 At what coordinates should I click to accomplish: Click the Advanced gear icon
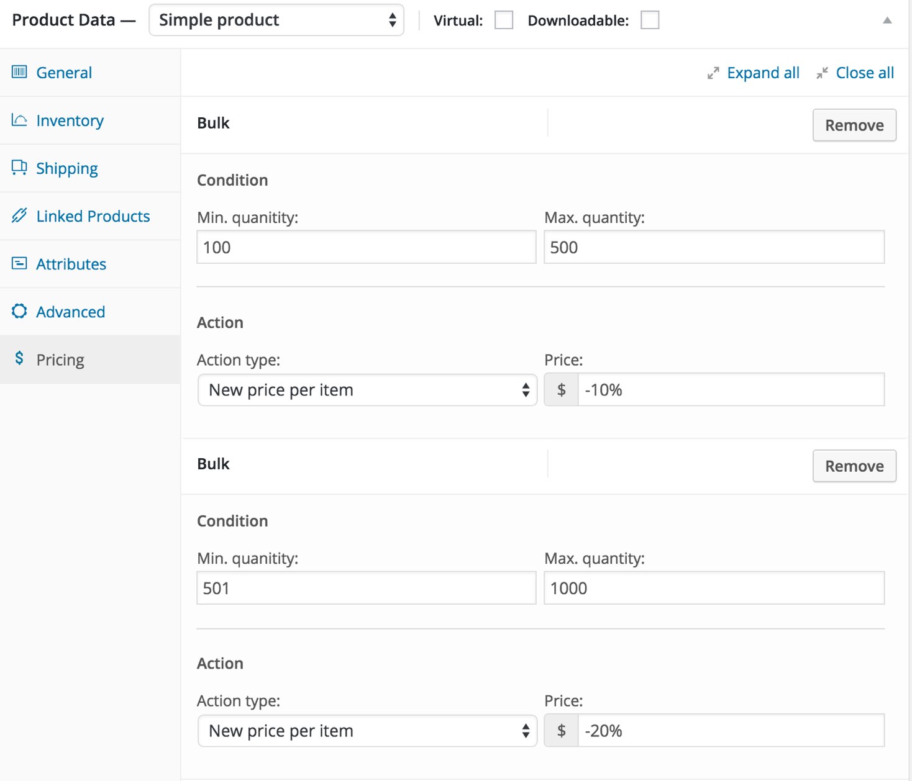tap(19, 311)
